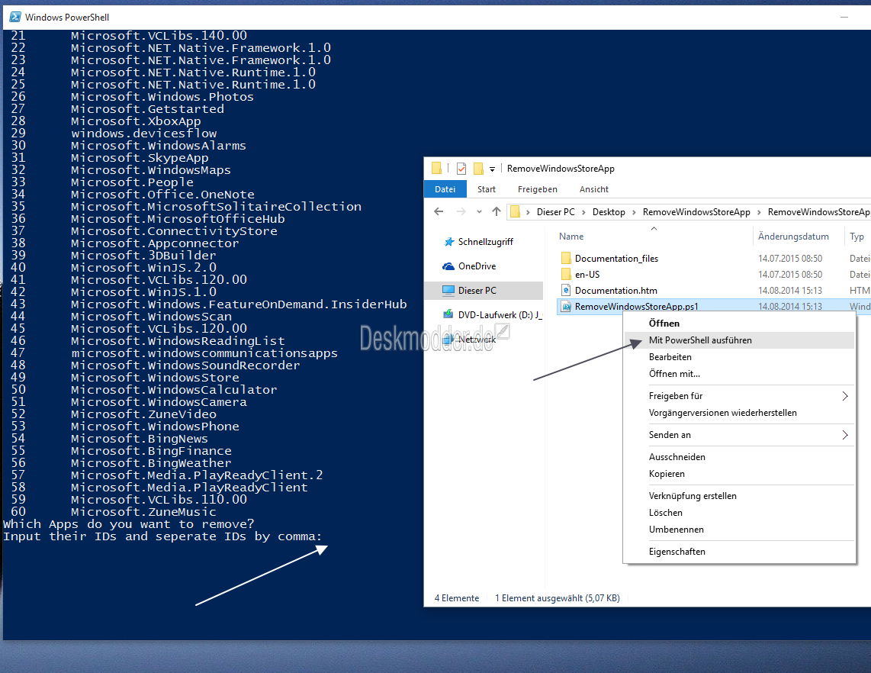The image size is (871, 673).
Task: Click first RemoveWindowsStoreApp breadcrumb segment
Action: (696, 211)
